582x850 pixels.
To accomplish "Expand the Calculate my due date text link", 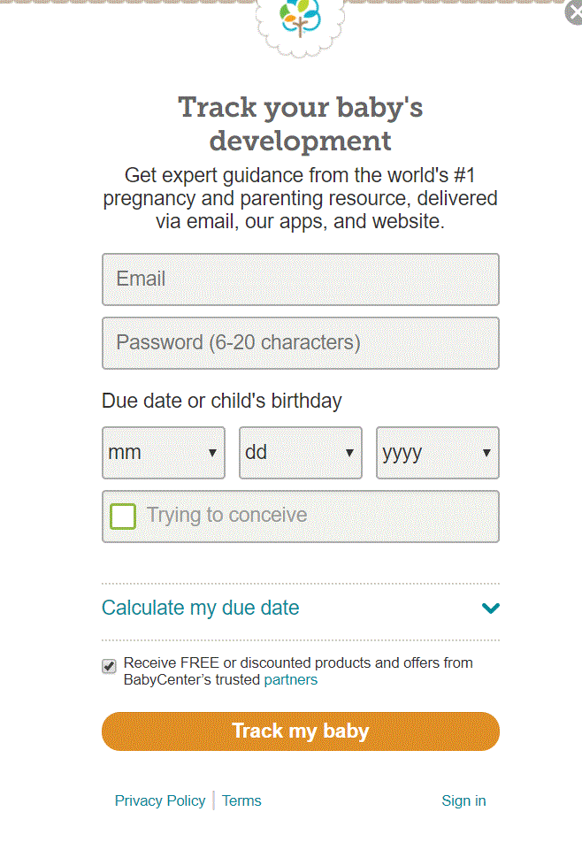I will click(x=201, y=609).
